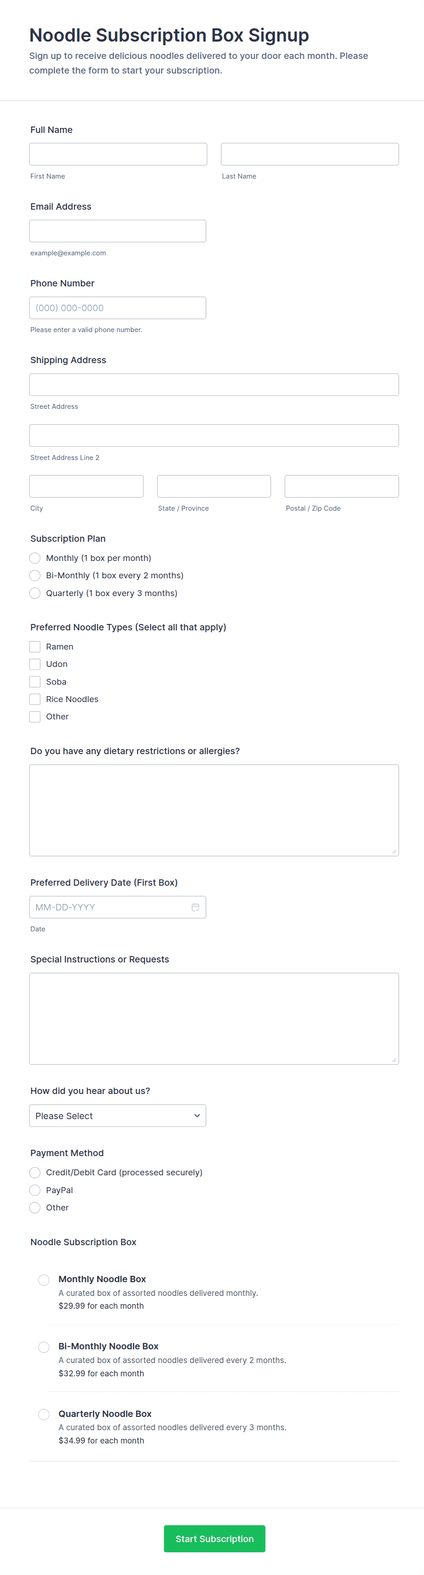Enable the Rice Noodles checkbox
Viewport: 424px width, 1575px height.
(x=35, y=699)
